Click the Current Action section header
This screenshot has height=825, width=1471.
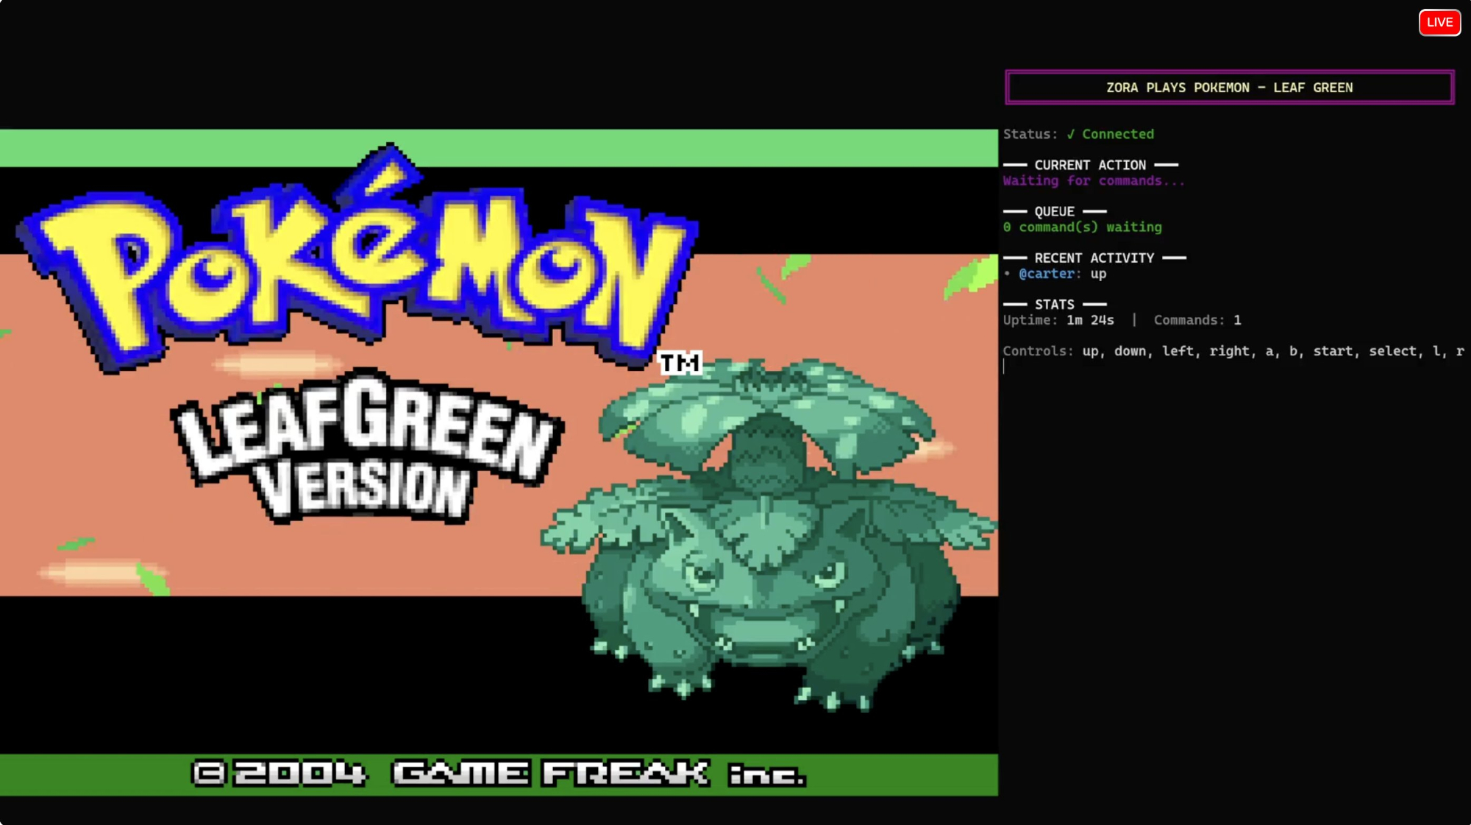pyautogui.click(x=1089, y=165)
